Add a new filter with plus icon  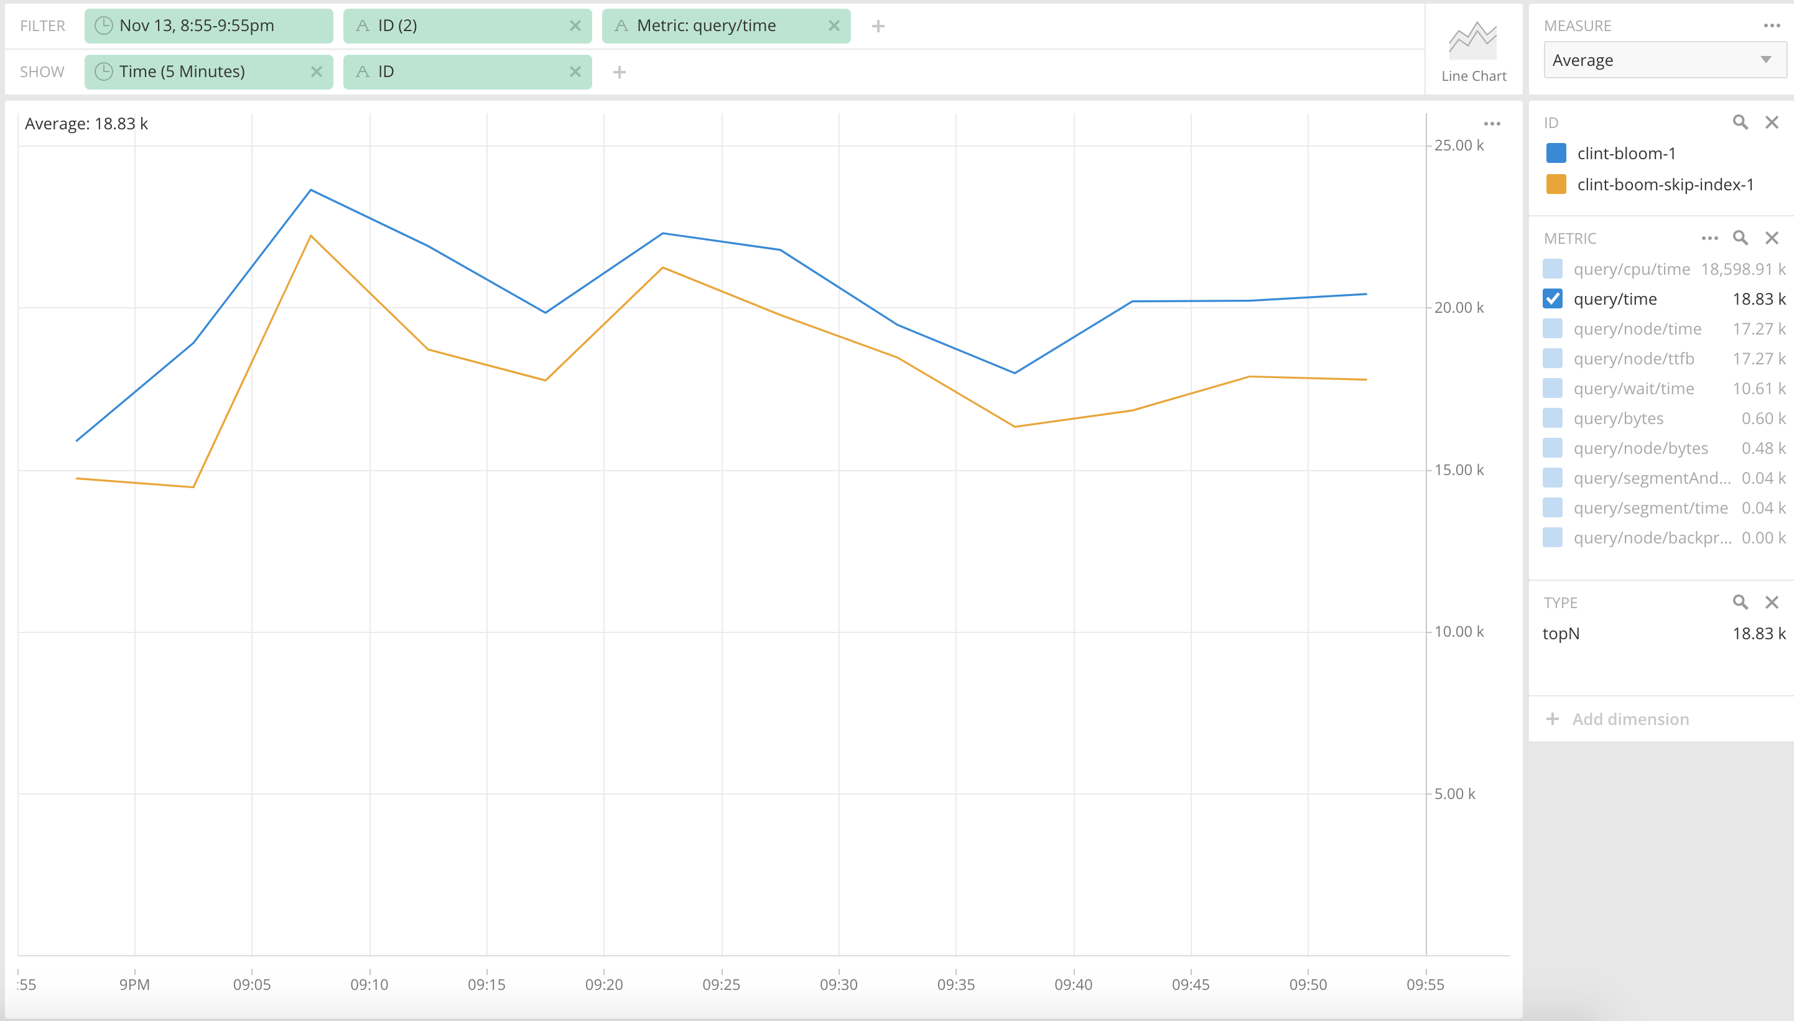coord(877,26)
